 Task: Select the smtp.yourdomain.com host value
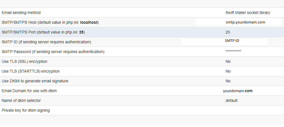246,22
